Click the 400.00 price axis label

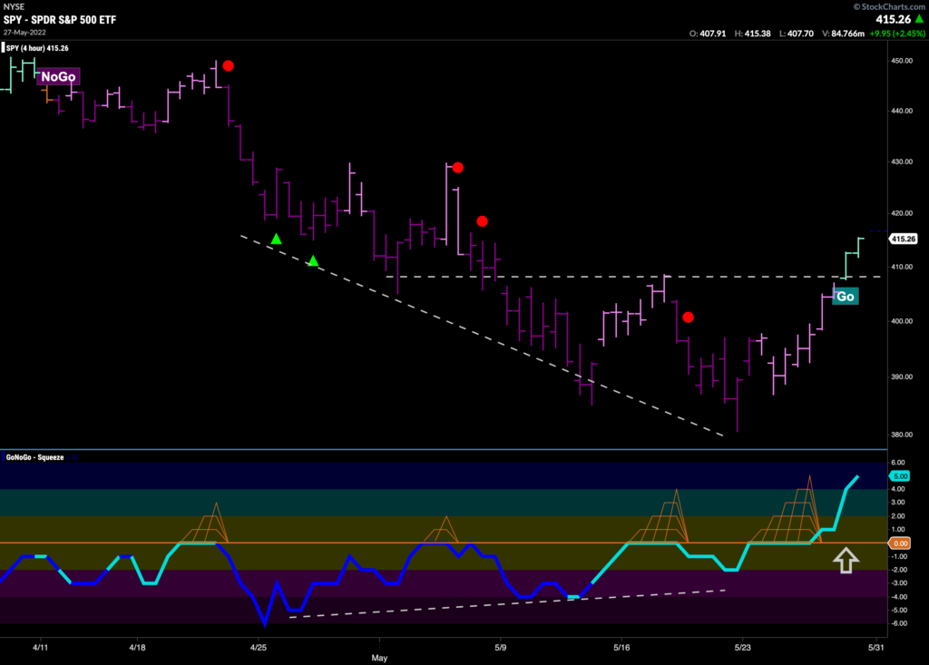902,321
